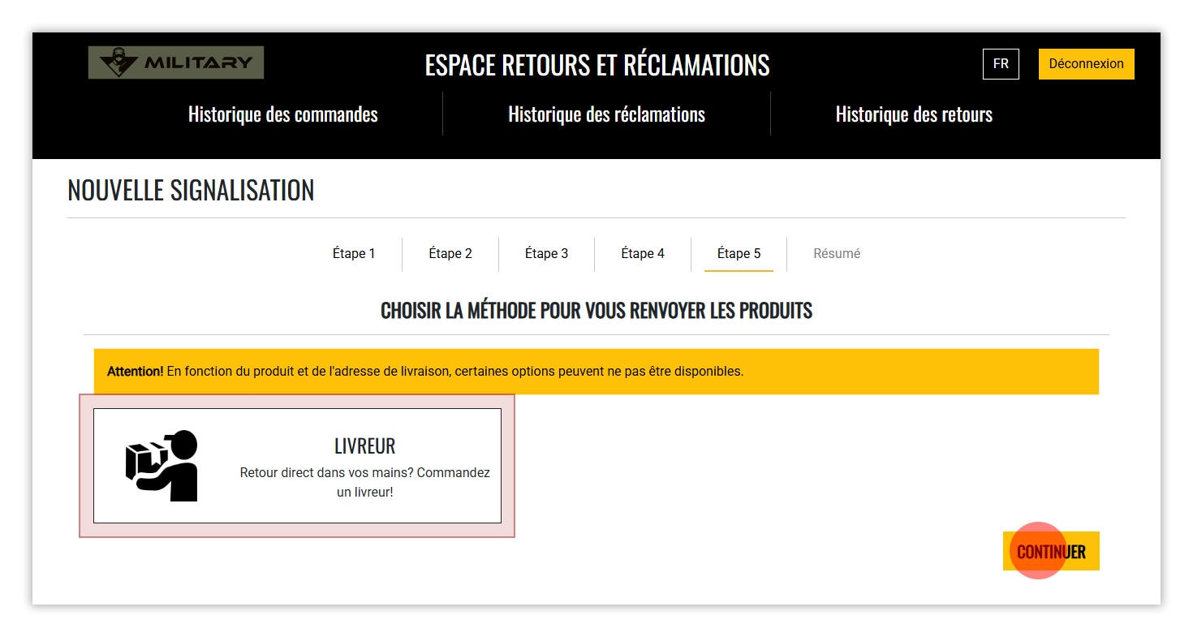Click the 'Commandez un livreur' description text
Screen dimensions: 1193x637
pos(364,482)
